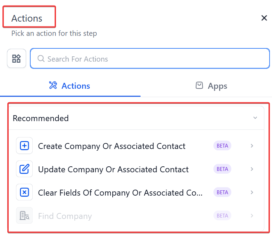The height and width of the screenshot is (237, 272).
Task: Choose Update Company Or Associated Contact
Action: click(x=113, y=169)
